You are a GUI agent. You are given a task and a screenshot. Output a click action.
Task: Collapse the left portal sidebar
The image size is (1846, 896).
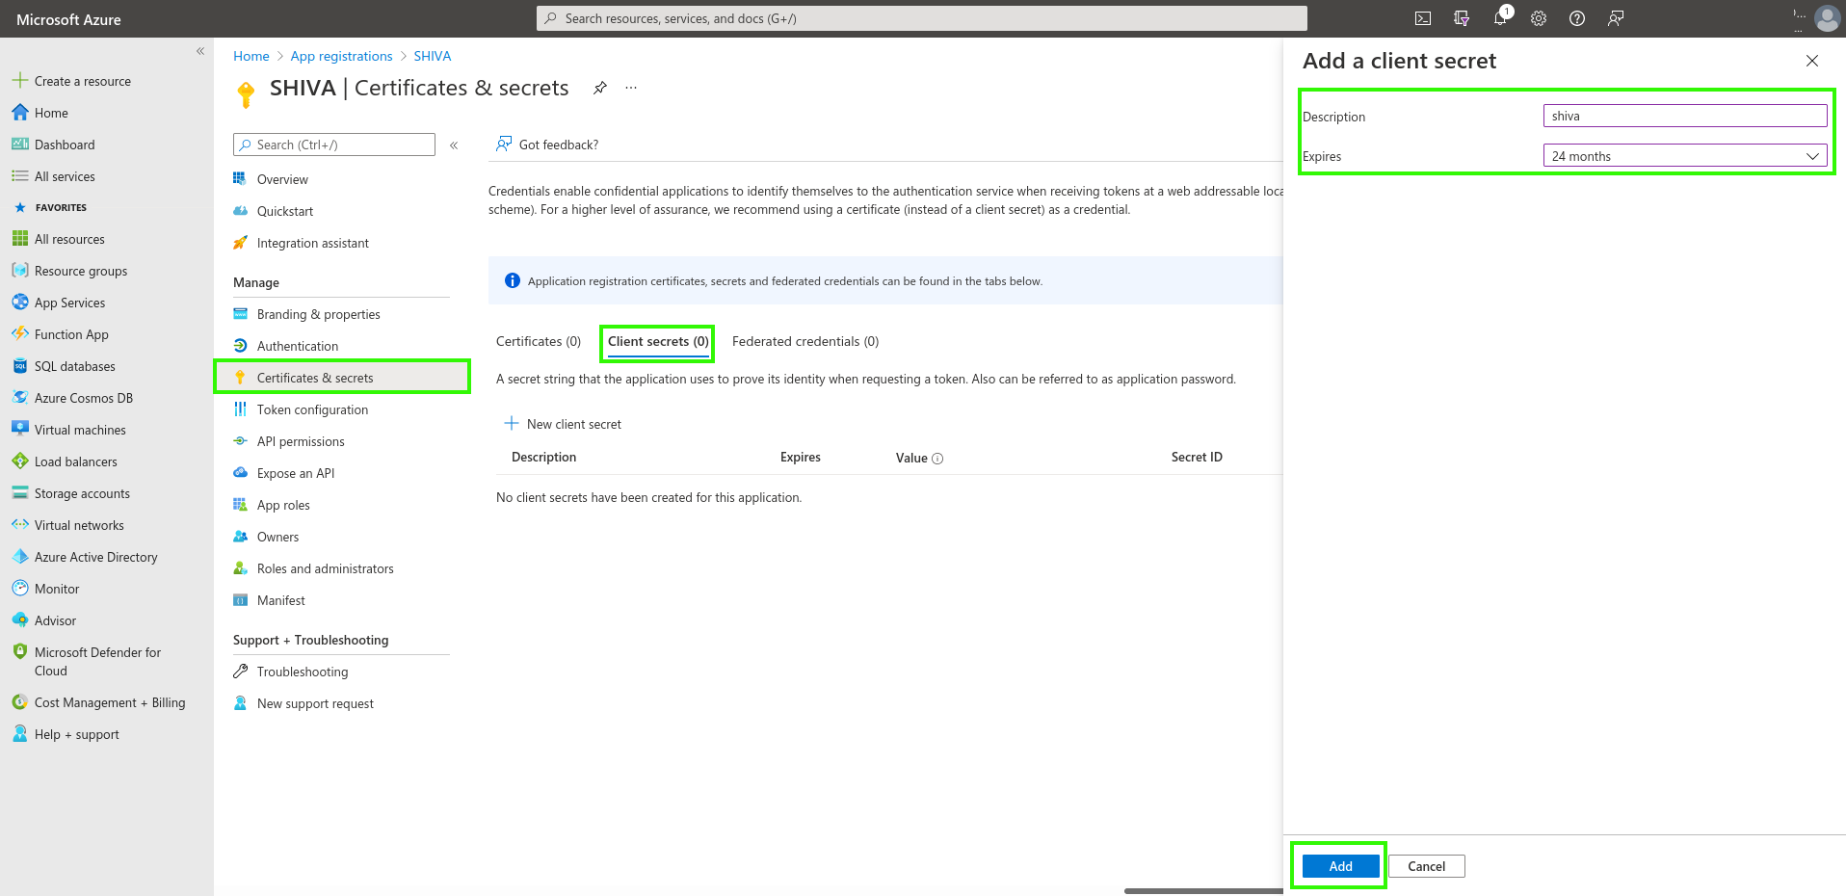(x=200, y=51)
